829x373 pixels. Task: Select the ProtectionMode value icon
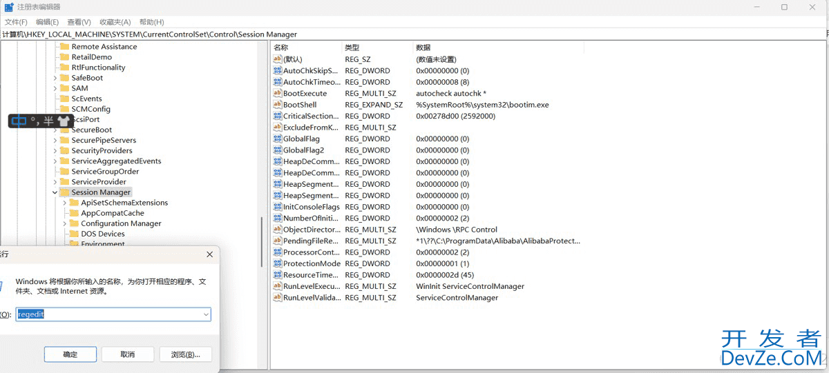[278, 263]
